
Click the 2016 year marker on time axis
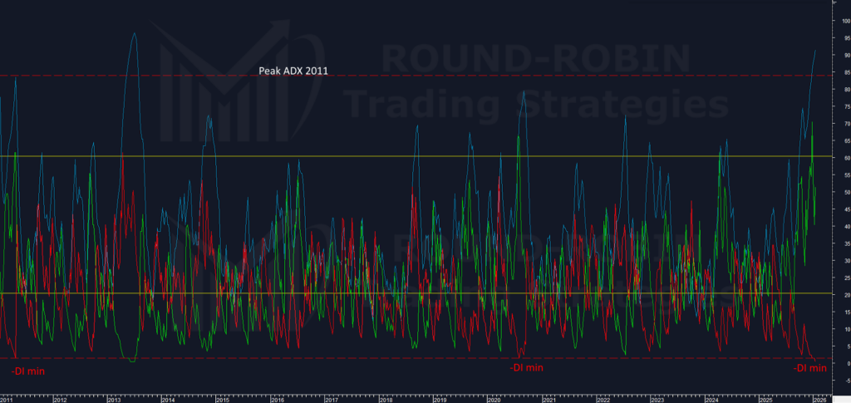tap(277, 400)
